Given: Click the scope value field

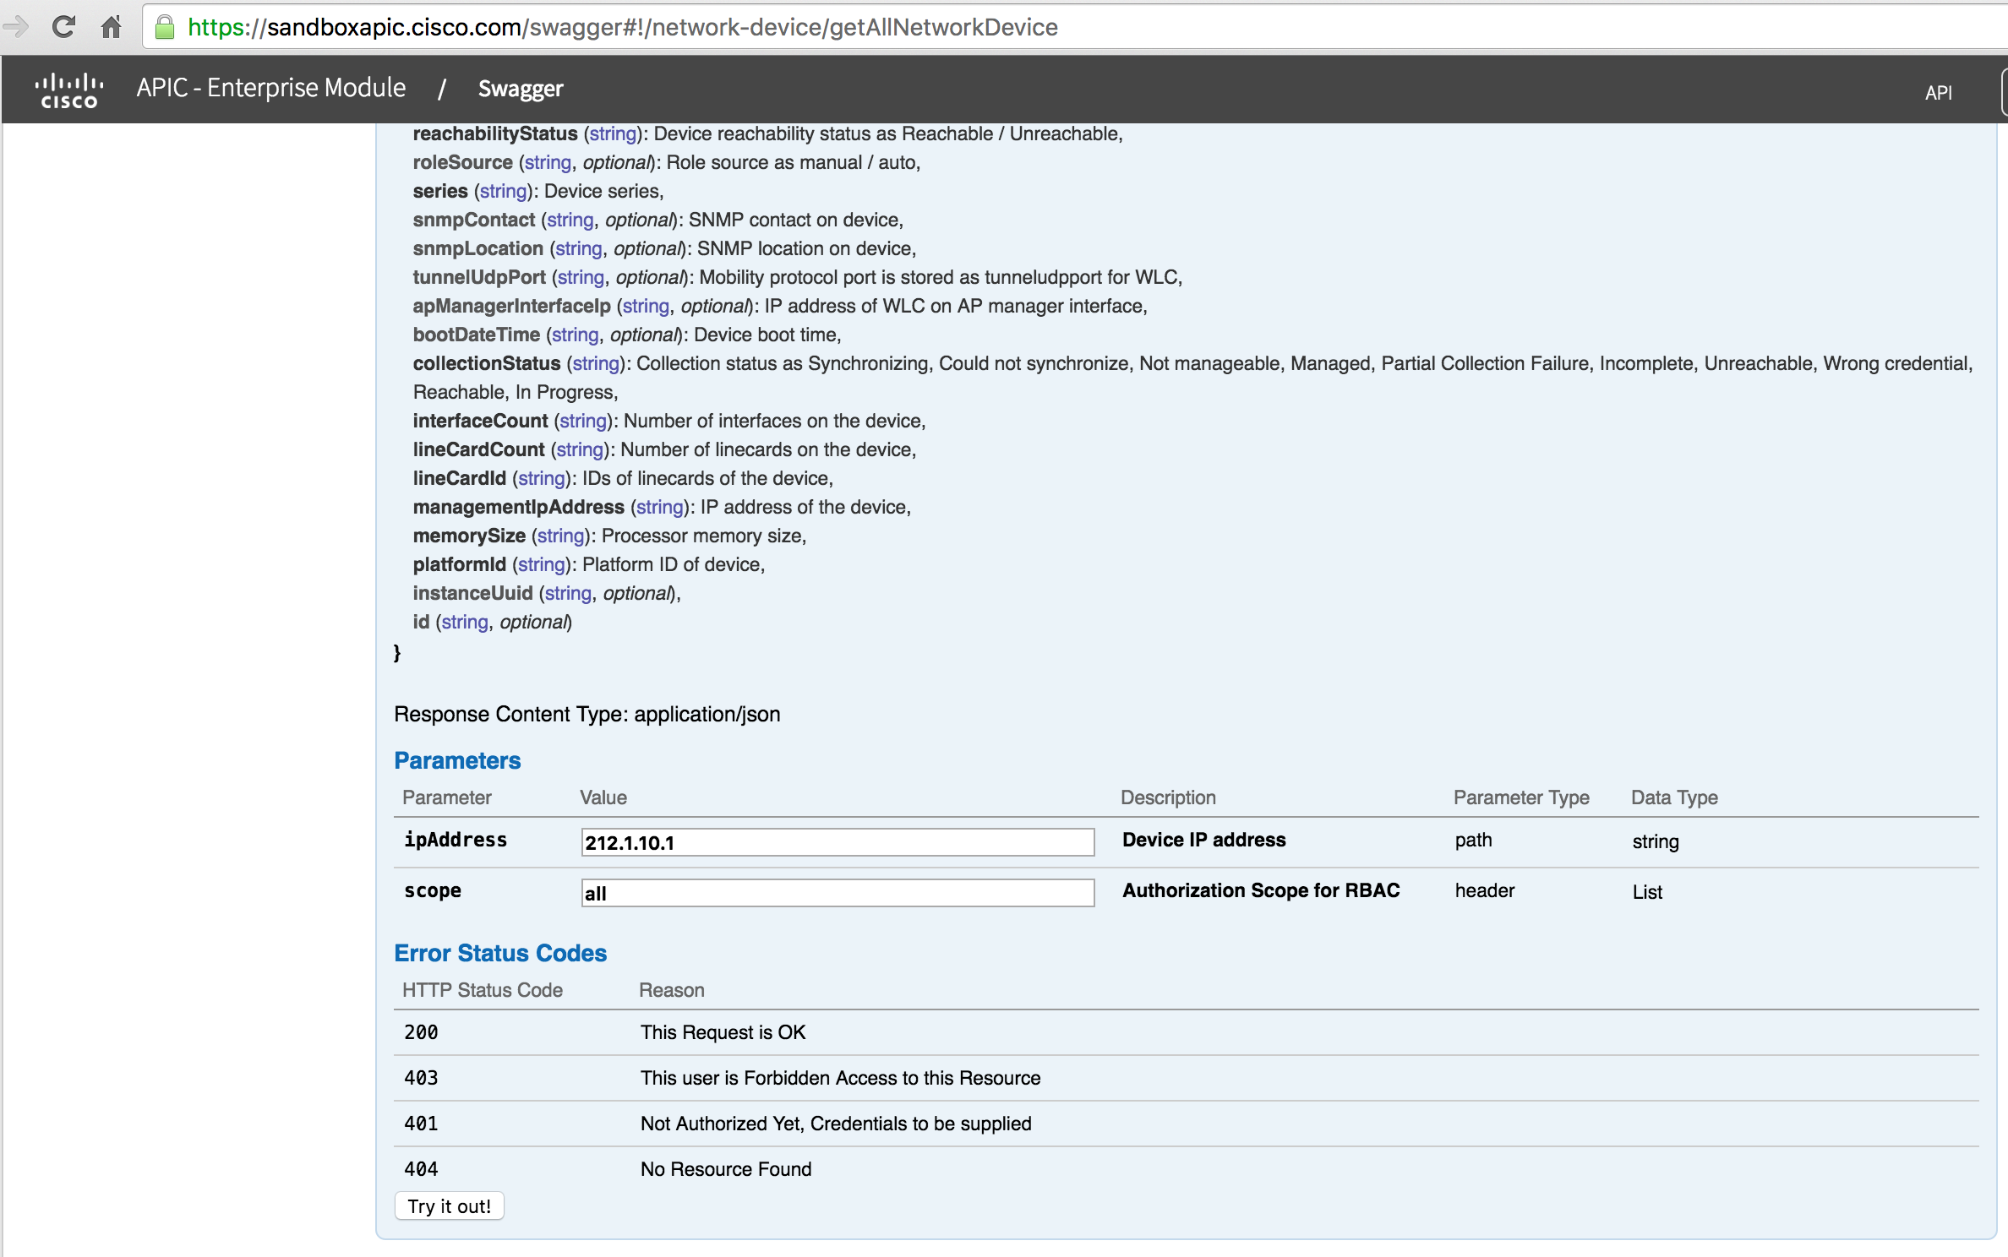Looking at the screenshot, I should pyautogui.click(x=838, y=893).
